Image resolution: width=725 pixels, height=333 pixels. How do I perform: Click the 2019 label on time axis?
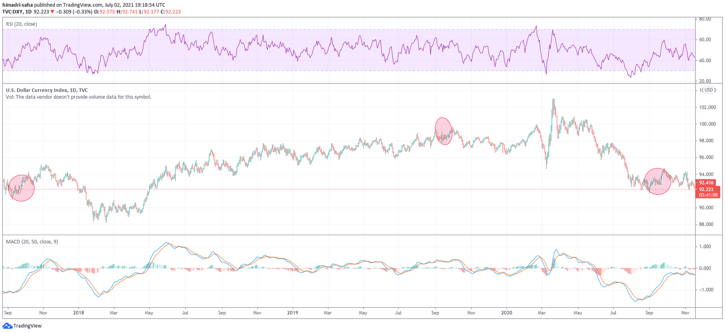[x=292, y=313]
